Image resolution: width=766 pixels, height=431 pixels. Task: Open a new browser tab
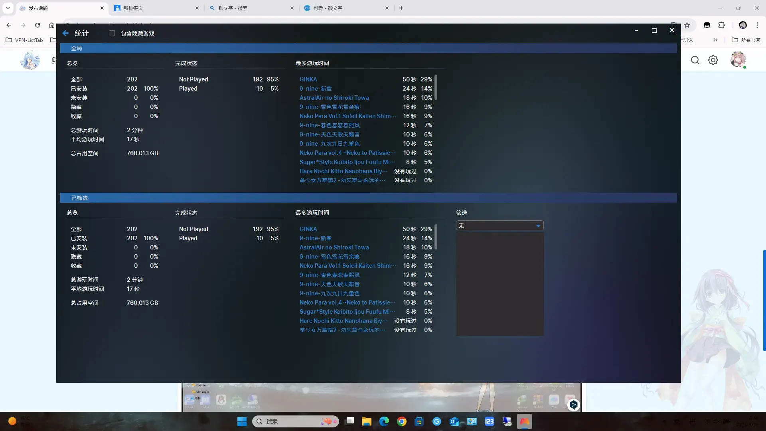(401, 8)
